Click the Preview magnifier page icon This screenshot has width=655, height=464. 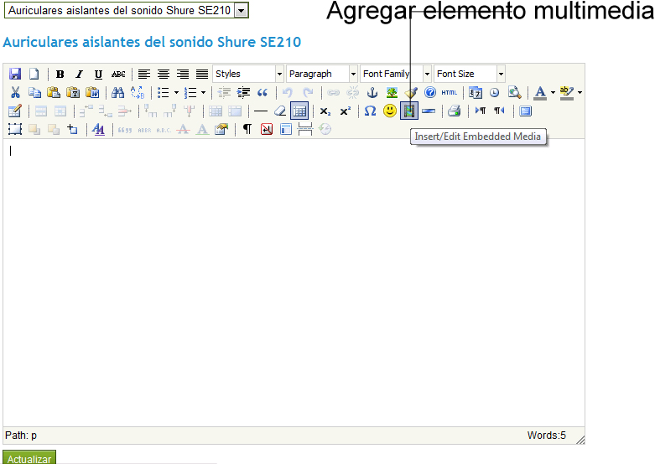tap(514, 92)
